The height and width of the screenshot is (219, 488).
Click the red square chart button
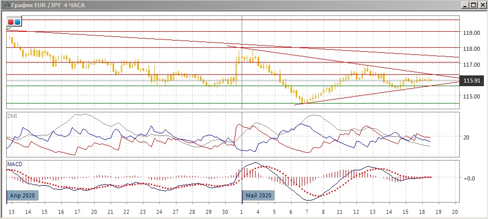coord(11,22)
